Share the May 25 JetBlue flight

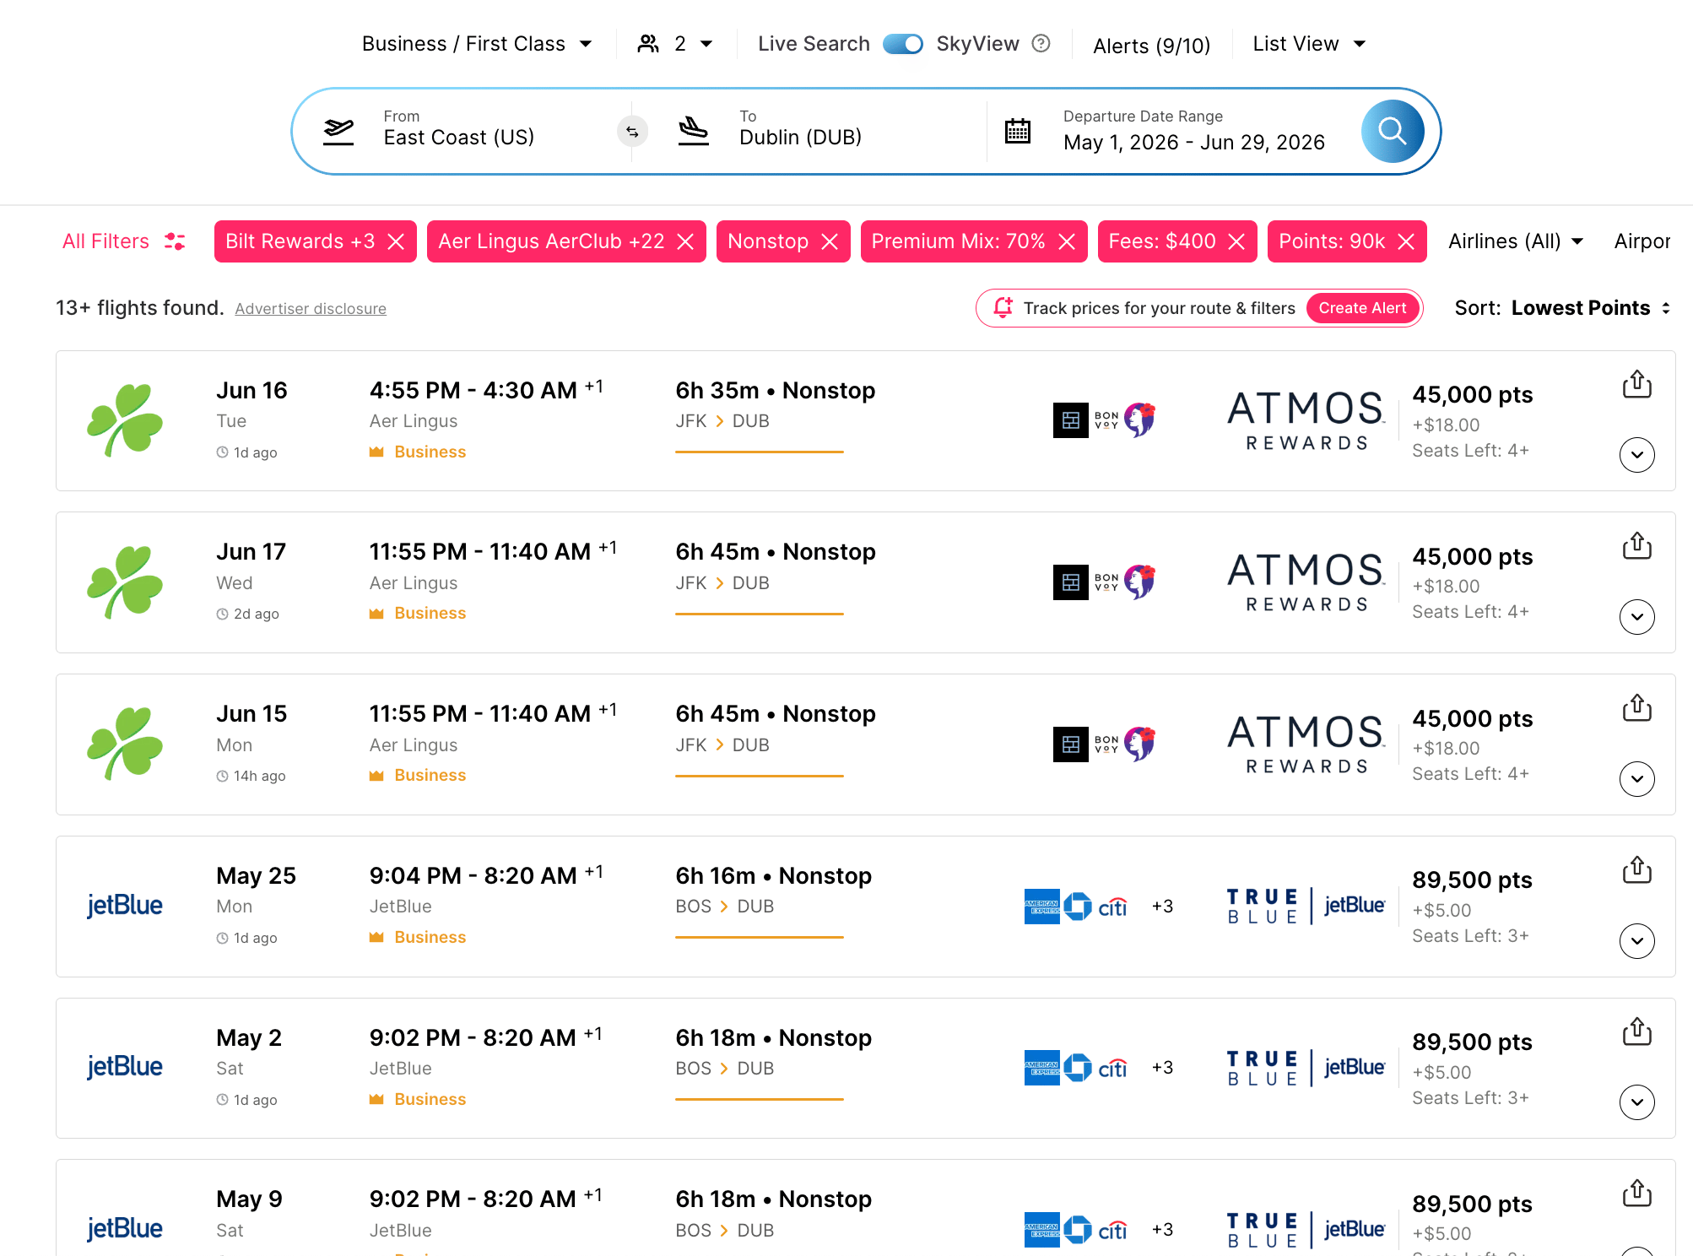pyautogui.click(x=1636, y=869)
